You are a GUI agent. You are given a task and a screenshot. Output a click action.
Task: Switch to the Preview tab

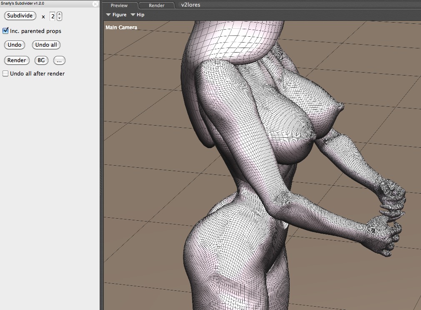(119, 5)
